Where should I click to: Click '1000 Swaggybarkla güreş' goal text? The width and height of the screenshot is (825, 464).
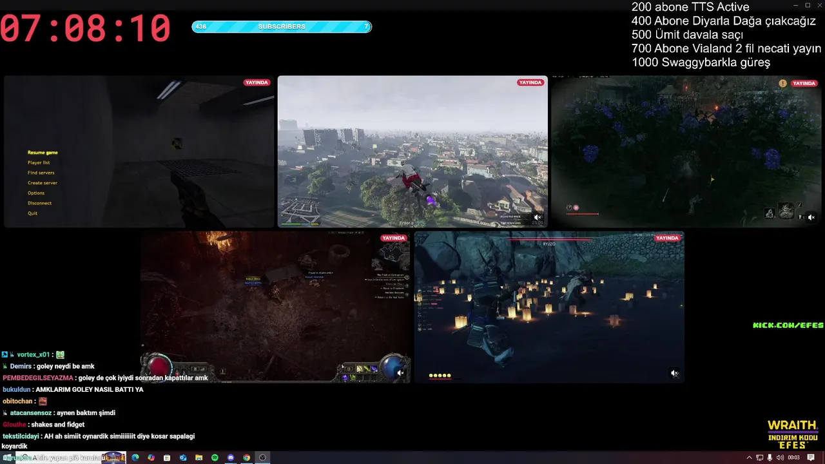pos(701,63)
